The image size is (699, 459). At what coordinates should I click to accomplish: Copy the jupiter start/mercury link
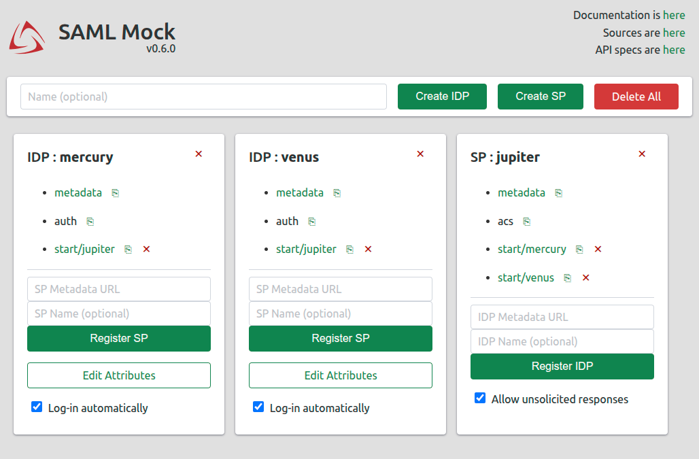579,250
